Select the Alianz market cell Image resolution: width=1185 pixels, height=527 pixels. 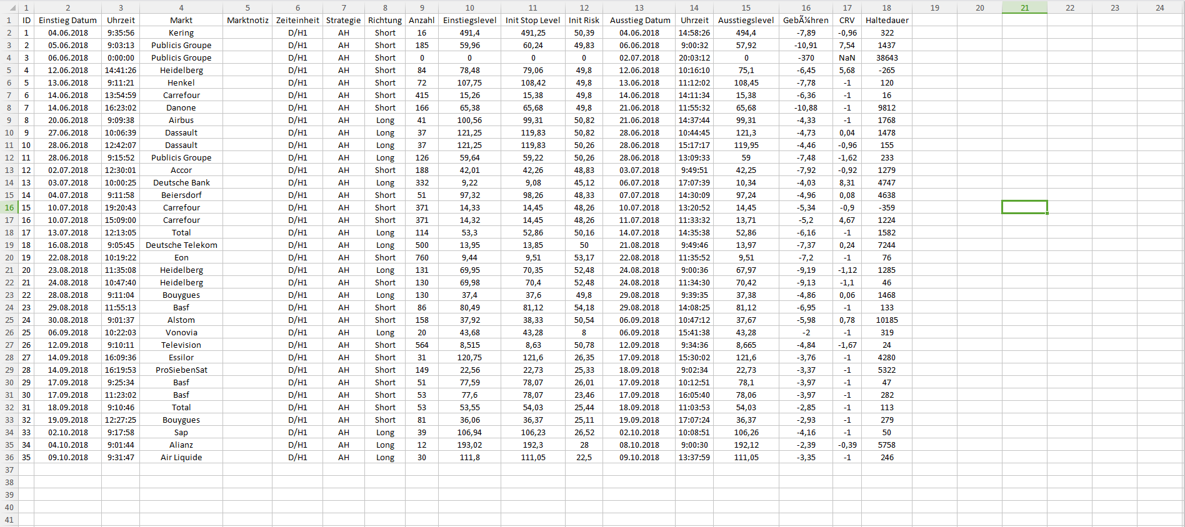tap(181, 445)
